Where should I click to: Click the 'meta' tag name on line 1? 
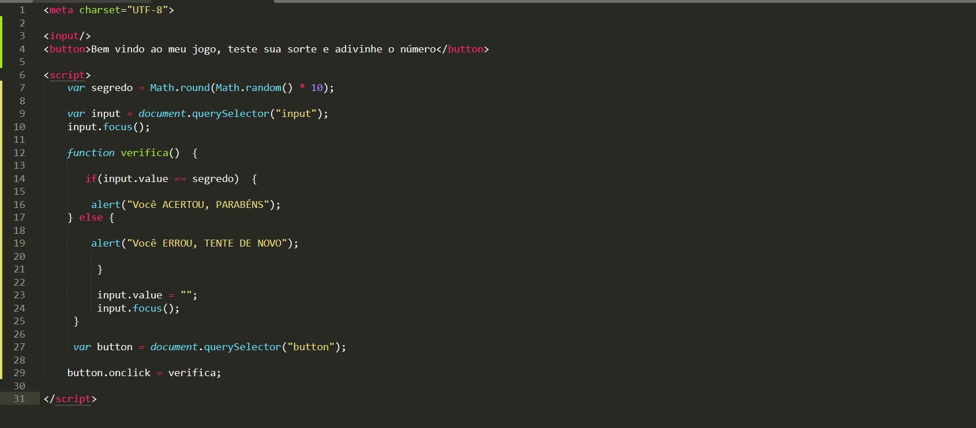[61, 10]
